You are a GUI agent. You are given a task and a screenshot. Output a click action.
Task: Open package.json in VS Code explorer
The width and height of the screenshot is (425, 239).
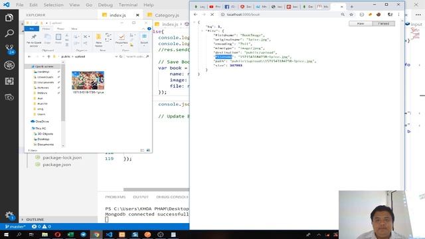click(56, 165)
